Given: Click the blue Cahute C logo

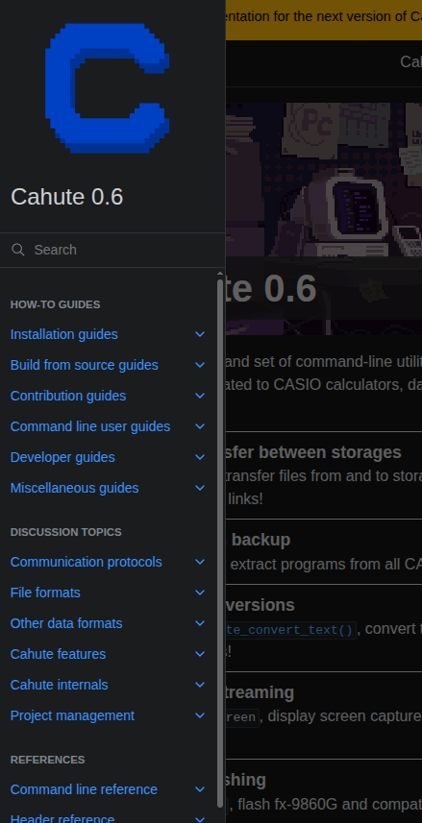Looking at the screenshot, I should tap(108, 87).
